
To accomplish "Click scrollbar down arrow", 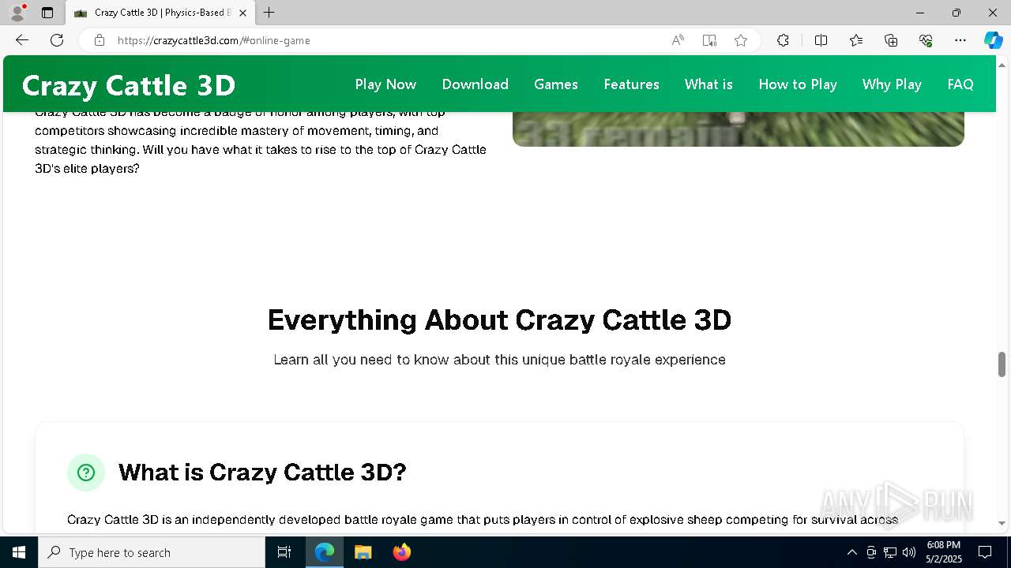I will [x=1002, y=523].
